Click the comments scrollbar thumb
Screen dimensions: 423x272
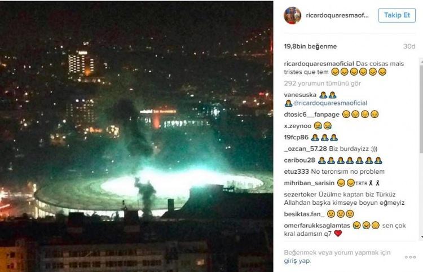421,108
